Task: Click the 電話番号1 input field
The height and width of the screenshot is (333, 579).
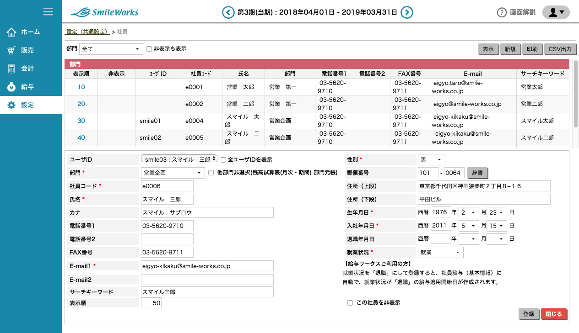Action: point(167,226)
